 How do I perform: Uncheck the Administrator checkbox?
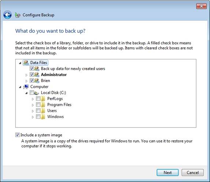[x=32, y=75]
